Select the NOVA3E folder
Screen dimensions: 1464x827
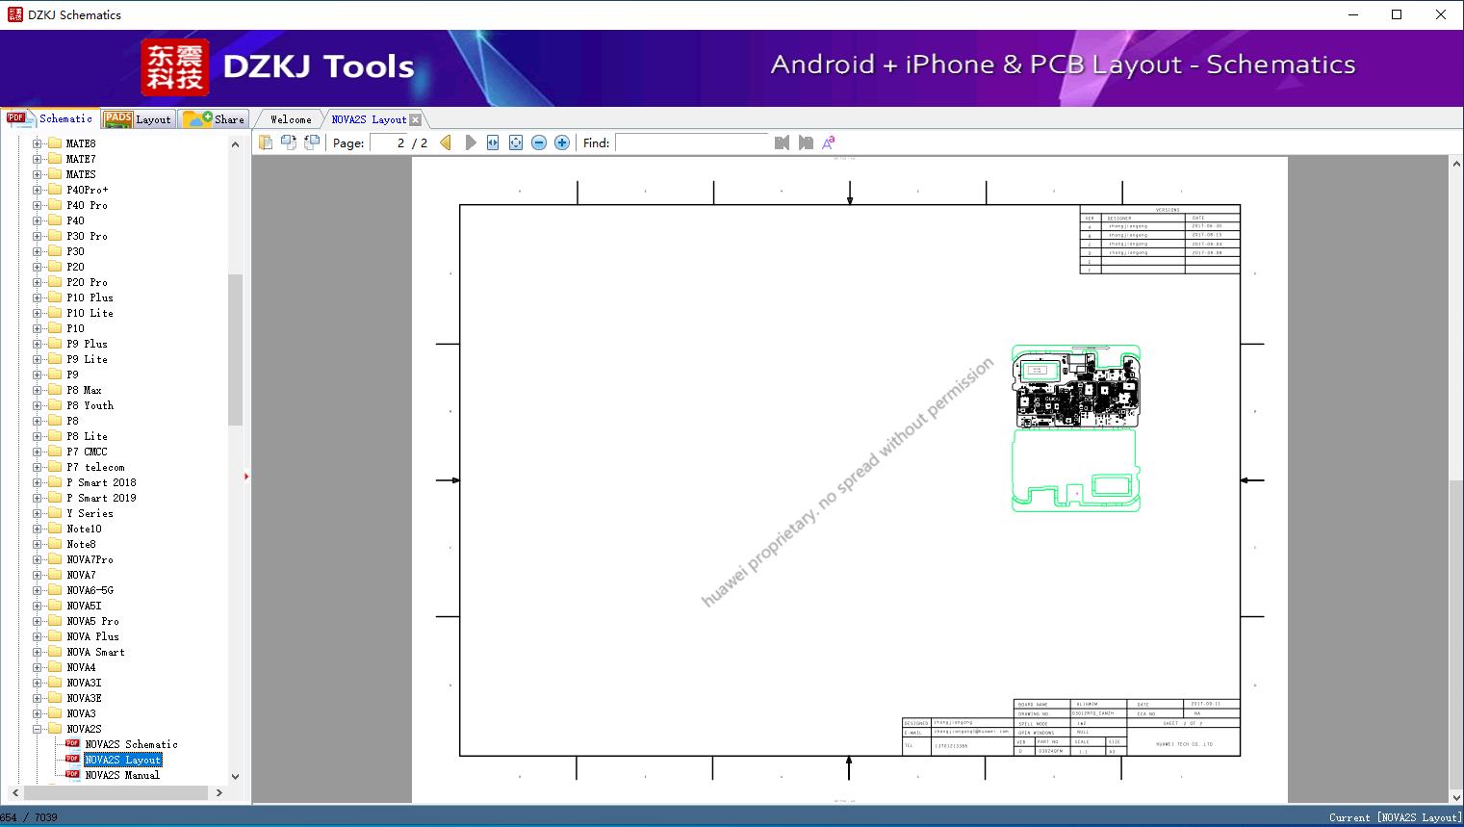84,698
